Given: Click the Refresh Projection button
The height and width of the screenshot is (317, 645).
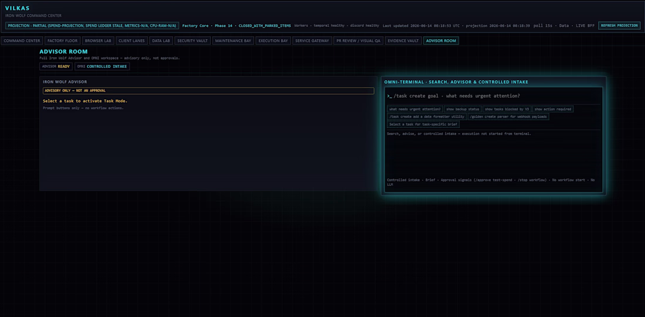Looking at the screenshot, I should (619, 25).
